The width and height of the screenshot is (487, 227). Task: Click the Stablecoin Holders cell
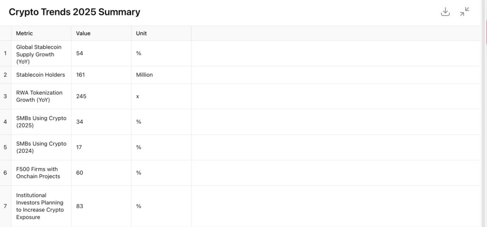click(41, 74)
